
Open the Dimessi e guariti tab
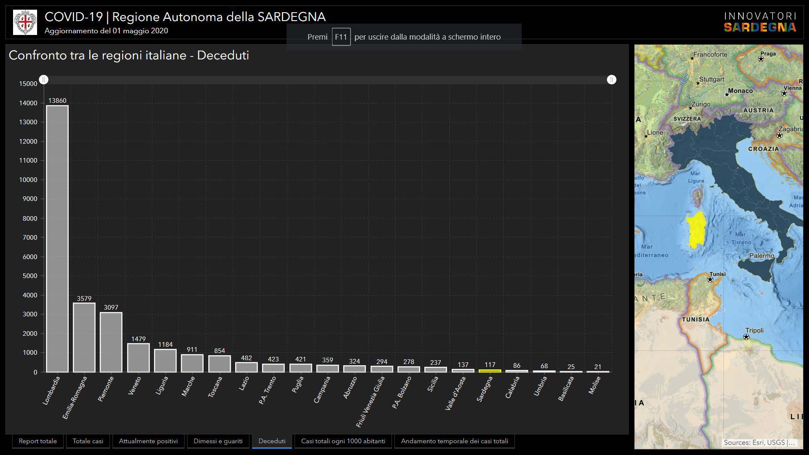pyautogui.click(x=218, y=441)
